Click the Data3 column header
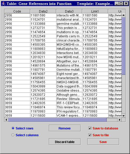This screenshot has width=130, height=154. point(69,11)
